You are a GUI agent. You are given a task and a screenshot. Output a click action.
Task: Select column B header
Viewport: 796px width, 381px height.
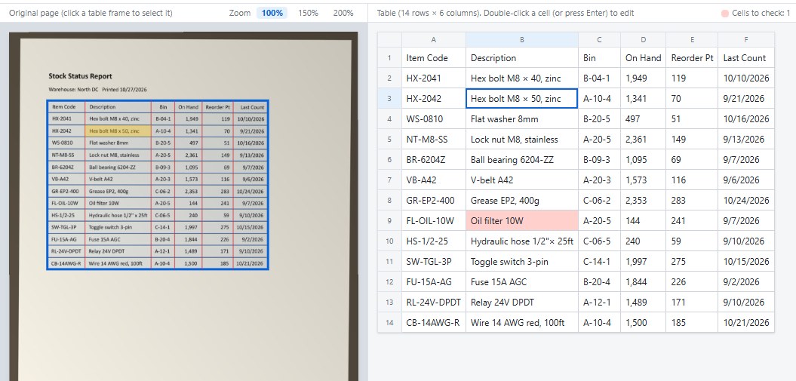click(522, 39)
